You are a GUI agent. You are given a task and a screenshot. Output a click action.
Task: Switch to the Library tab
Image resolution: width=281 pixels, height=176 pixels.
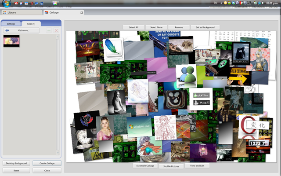[x=22, y=12]
